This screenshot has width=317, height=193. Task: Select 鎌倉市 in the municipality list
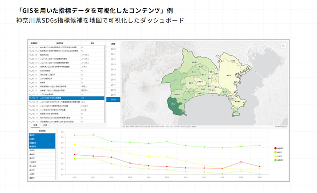[x=42, y=154]
